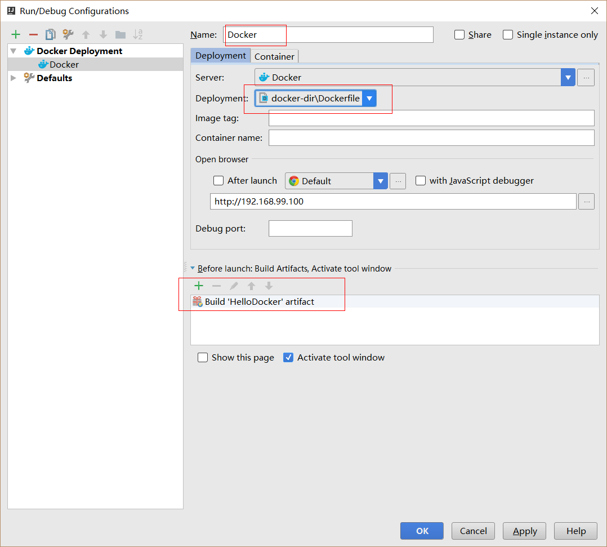
Task: Enable Single instance only
Action: pyautogui.click(x=508, y=35)
